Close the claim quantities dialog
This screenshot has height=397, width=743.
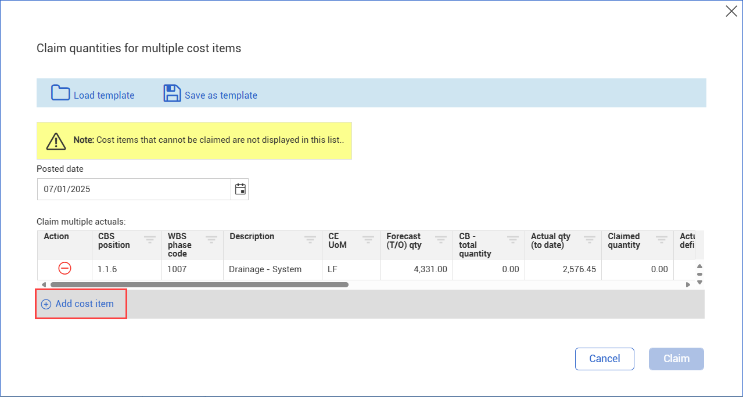731,11
